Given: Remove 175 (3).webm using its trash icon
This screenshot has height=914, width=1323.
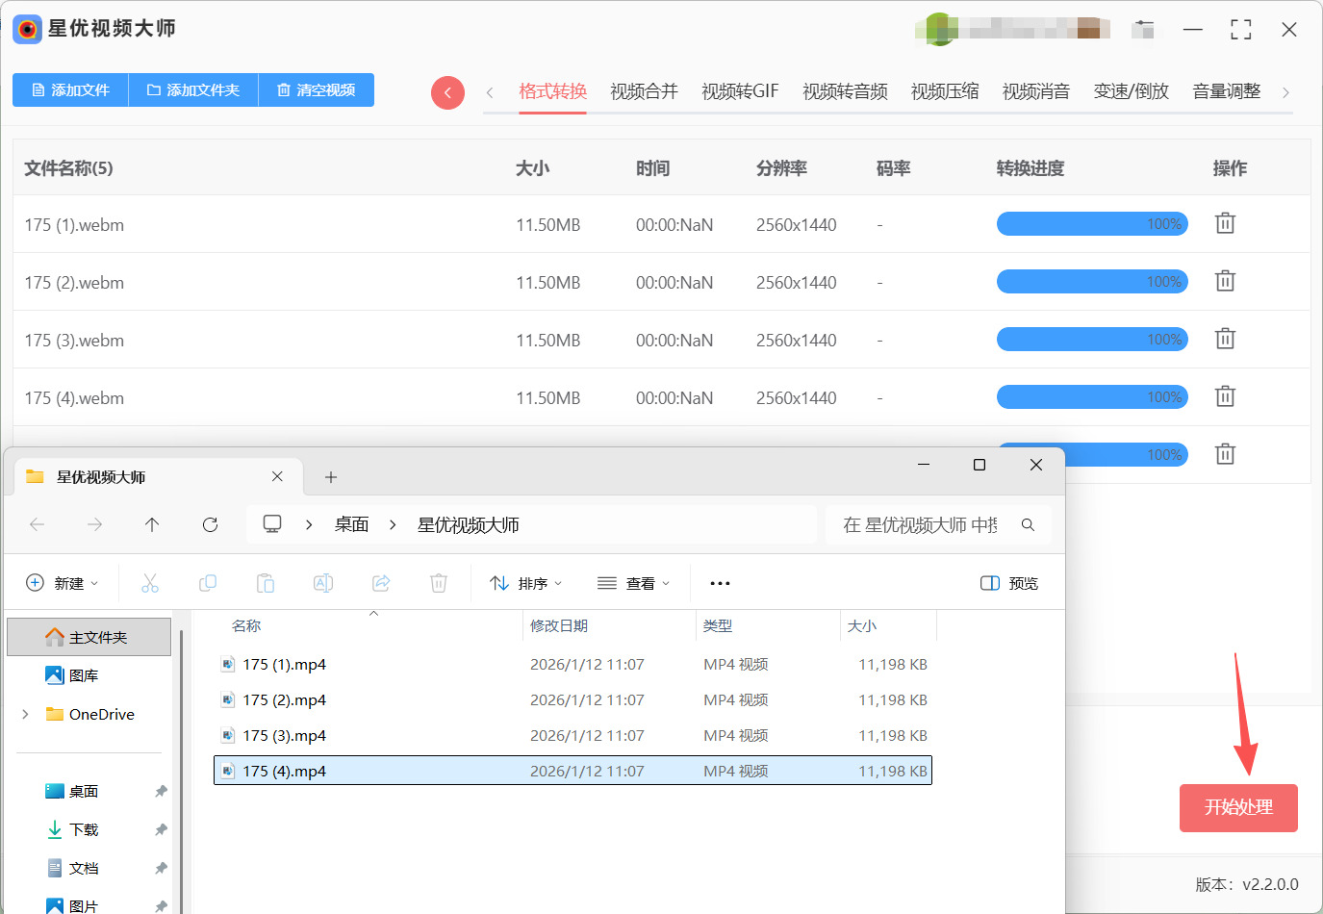Looking at the screenshot, I should pyautogui.click(x=1225, y=340).
